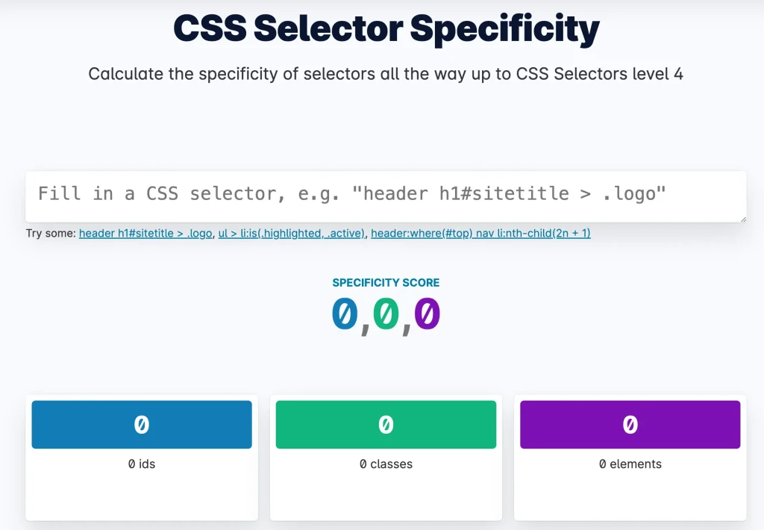
Task: Click the white area inside the ids card
Action: click(141, 496)
